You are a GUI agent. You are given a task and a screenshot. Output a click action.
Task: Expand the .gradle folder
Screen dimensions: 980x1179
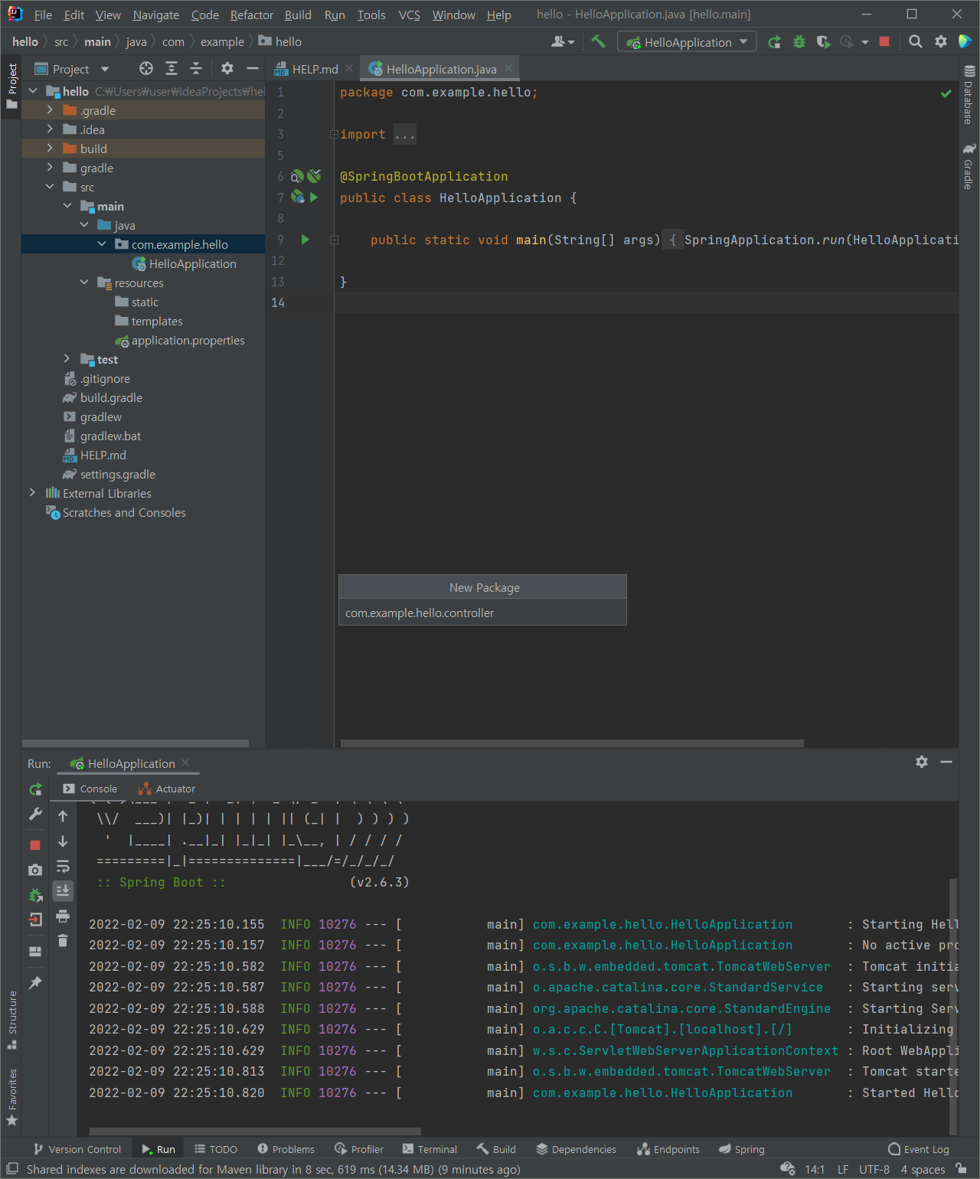point(50,110)
